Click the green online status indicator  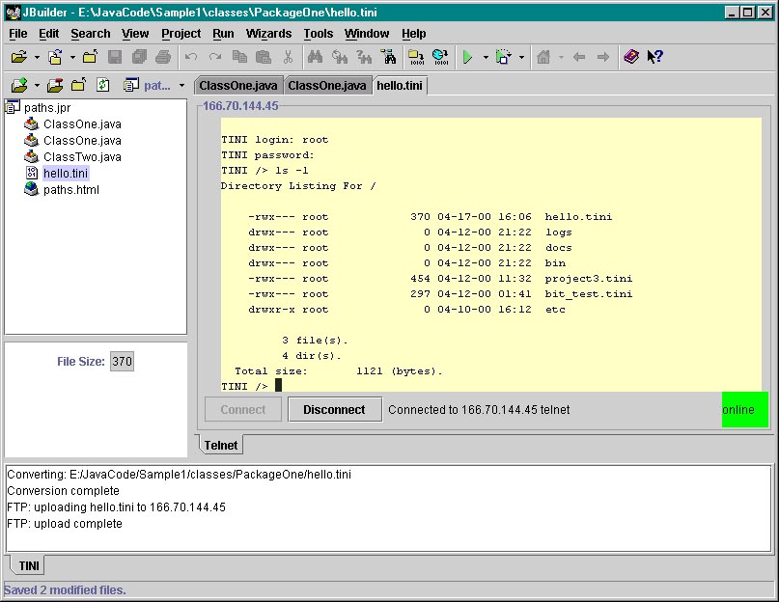pyautogui.click(x=744, y=410)
